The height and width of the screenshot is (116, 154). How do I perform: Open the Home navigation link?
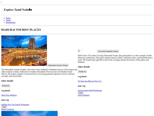click(x=8, y=18)
